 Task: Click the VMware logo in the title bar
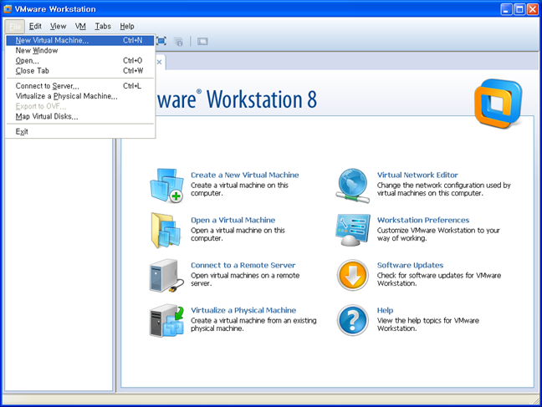point(8,9)
